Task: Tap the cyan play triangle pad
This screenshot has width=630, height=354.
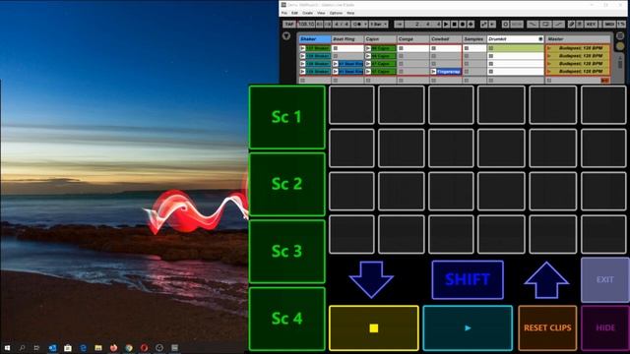Action: coord(468,327)
